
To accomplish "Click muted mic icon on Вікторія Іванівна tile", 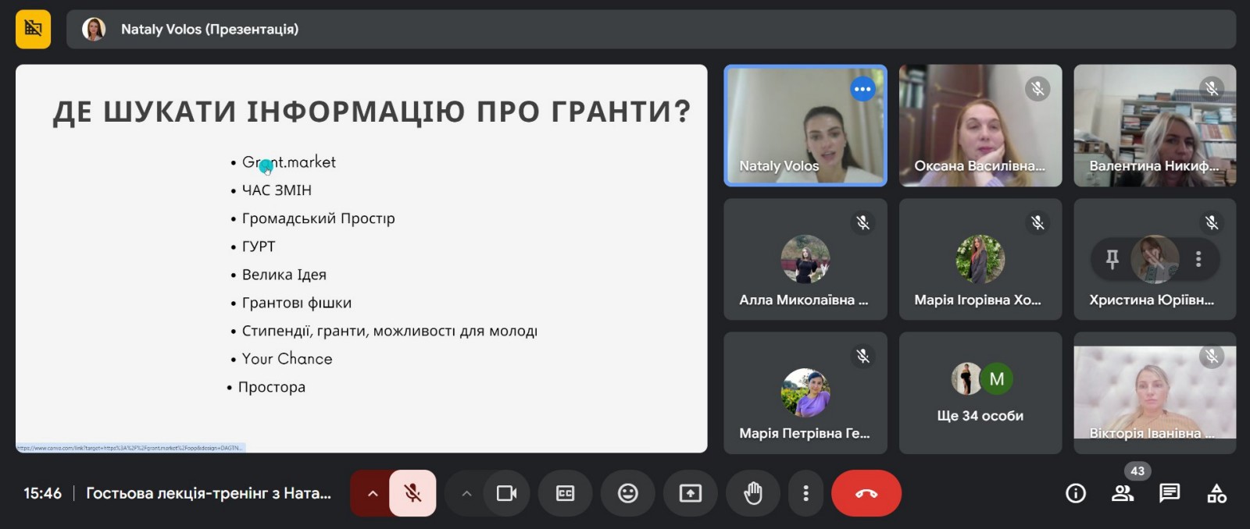I will (x=1212, y=357).
